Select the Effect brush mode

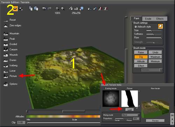coord(141,66)
